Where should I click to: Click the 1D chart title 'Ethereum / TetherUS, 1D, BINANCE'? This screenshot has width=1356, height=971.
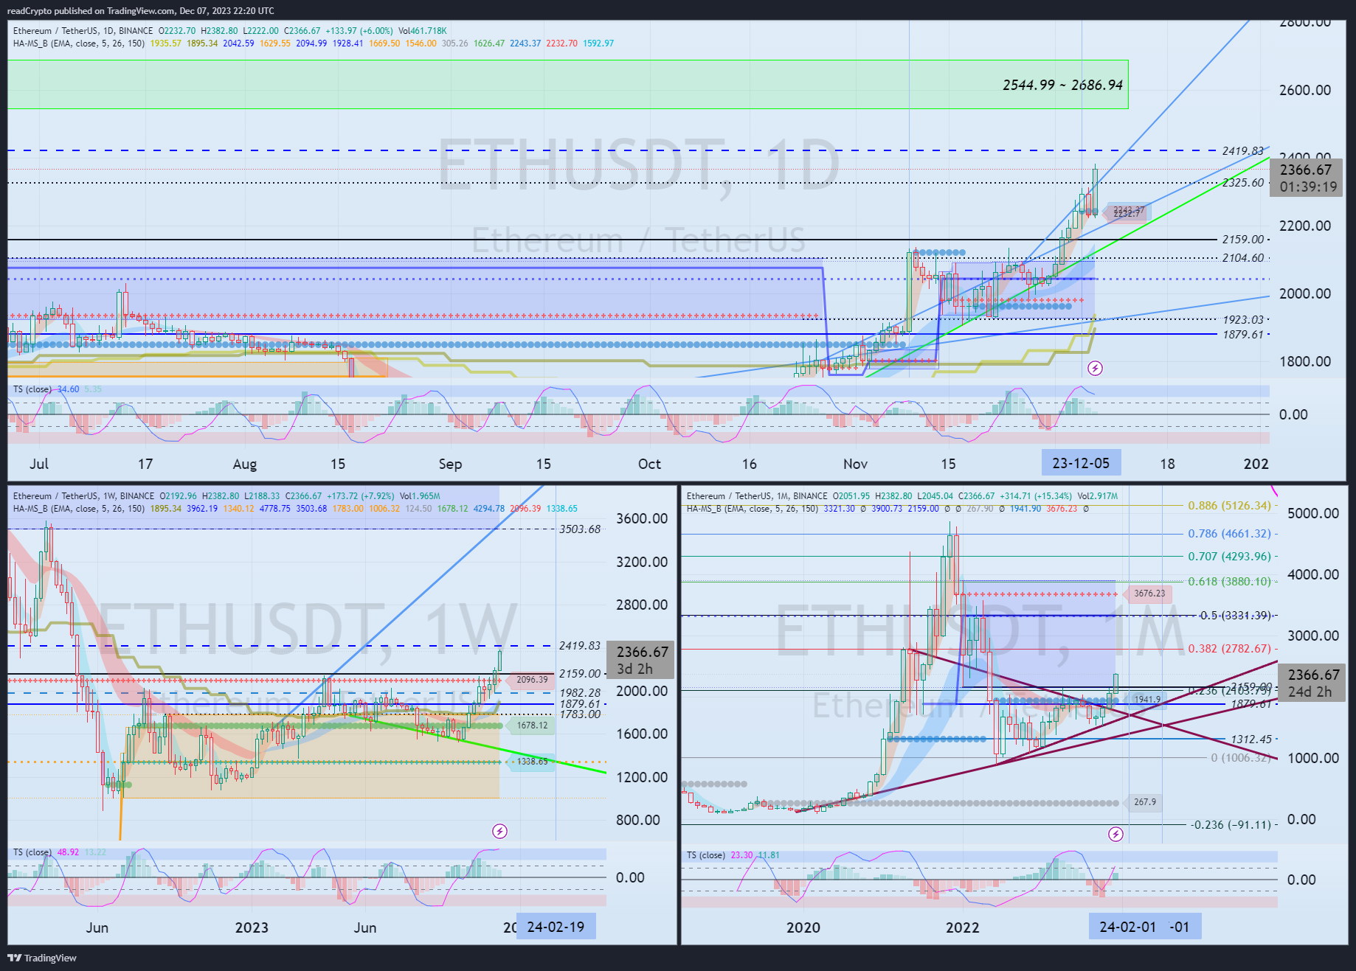coord(83,31)
